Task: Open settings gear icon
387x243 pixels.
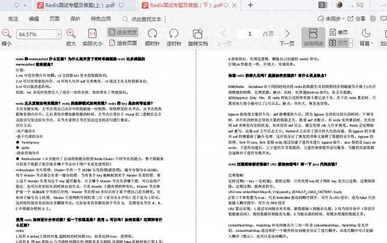Action: 373,18
